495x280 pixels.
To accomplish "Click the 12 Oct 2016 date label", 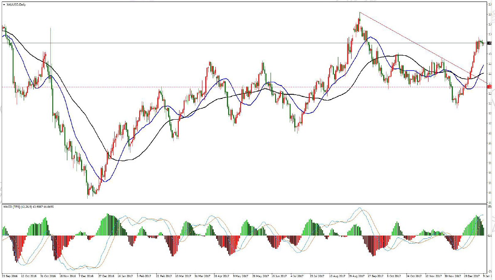I will (29, 276).
